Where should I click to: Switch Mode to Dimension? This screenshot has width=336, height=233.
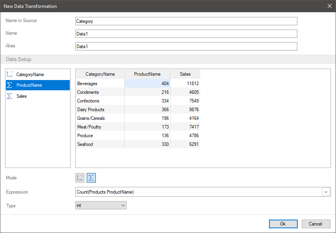pos(80,178)
